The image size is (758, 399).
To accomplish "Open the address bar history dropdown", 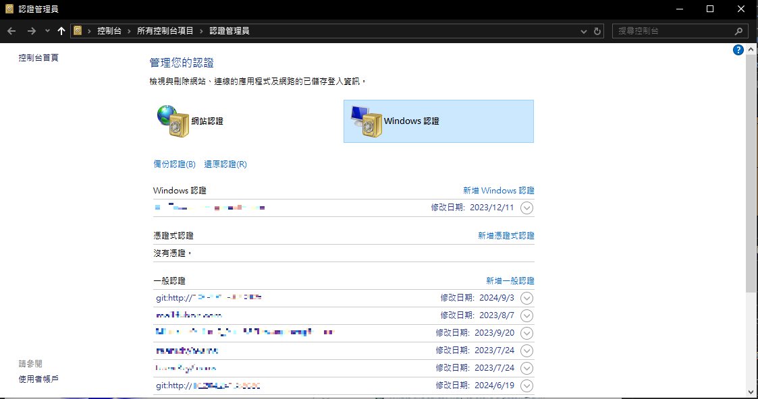I will point(584,31).
